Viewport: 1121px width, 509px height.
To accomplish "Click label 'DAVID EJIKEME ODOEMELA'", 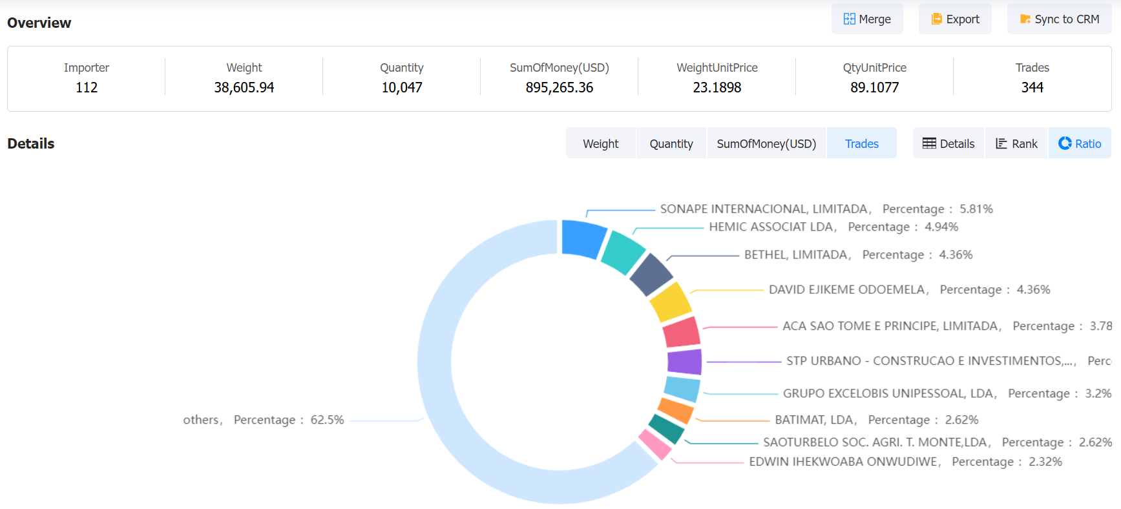I will (848, 289).
